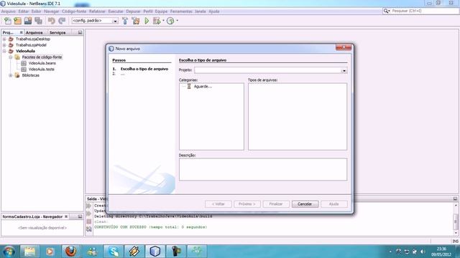Click the Finalizar button
Screen dimensions: 460x258
point(276,204)
